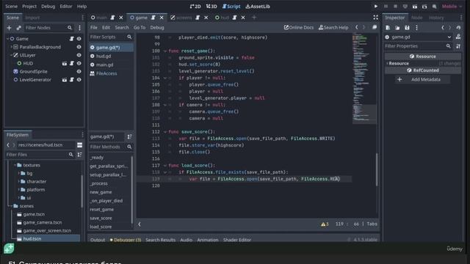Switch to 3D workspace
The width and height of the screenshot is (470, 264).
(x=211, y=7)
